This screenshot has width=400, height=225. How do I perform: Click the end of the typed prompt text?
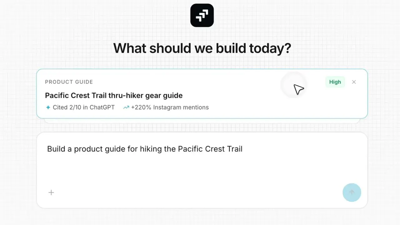(x=242, y=149)
